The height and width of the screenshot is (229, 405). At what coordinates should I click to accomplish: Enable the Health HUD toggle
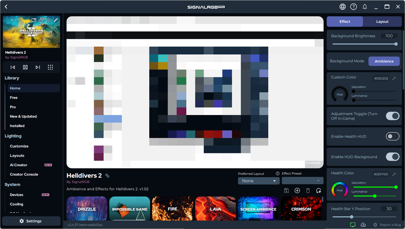392,136
